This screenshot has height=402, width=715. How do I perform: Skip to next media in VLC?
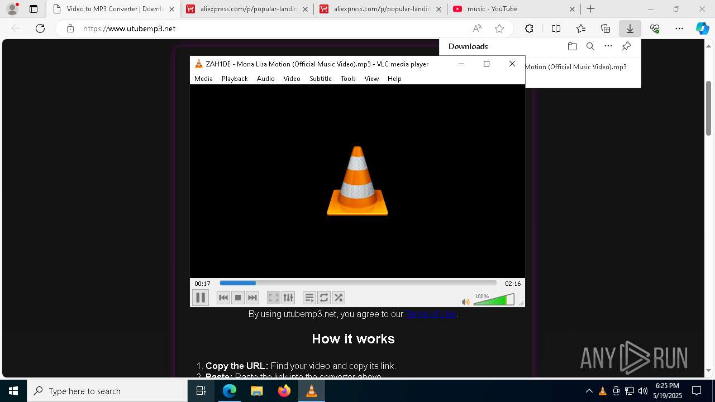point(252,298)
